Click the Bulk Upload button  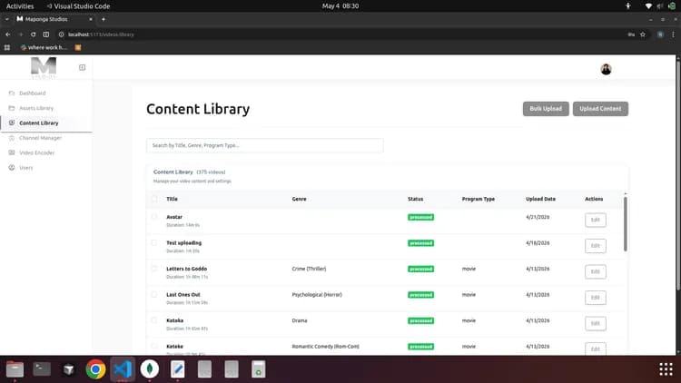546,109
